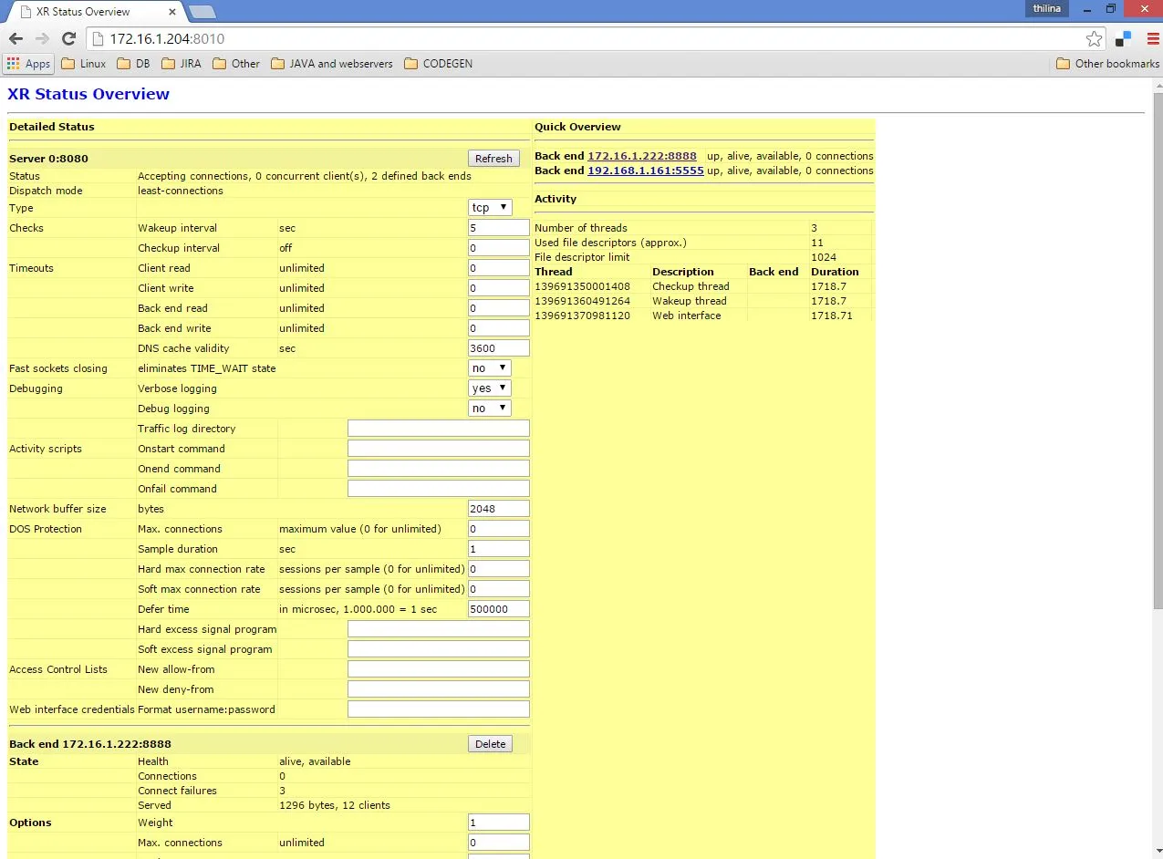
Task: Expand the Verbose logging dropdown
Action: tap(490, 388)
